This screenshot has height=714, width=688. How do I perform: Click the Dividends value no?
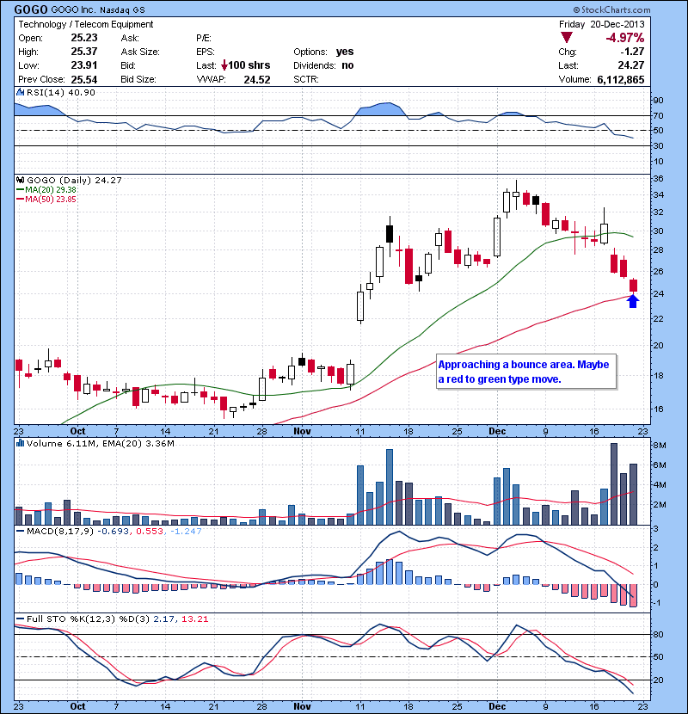click(x=347, y=65)
